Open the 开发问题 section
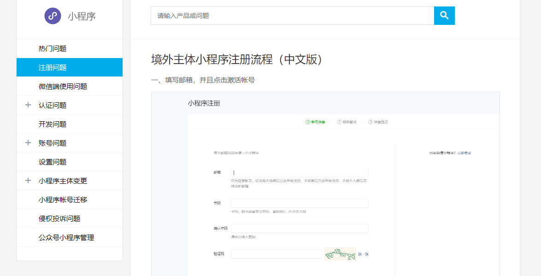This screenshot has height=276, width=541. [x=69, y=124]
